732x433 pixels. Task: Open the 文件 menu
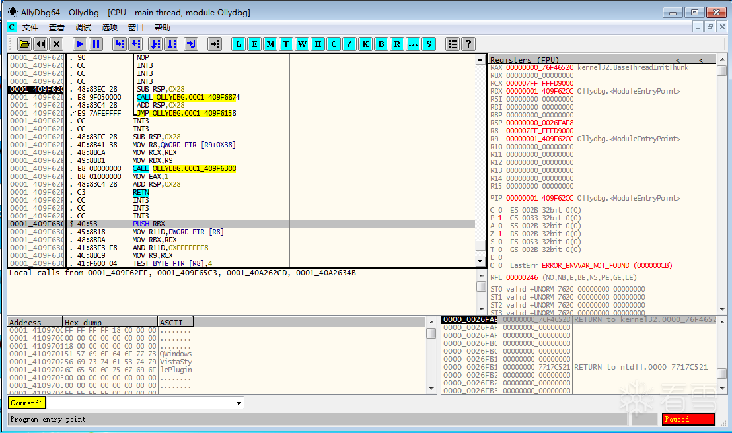(x=30, y=27)
